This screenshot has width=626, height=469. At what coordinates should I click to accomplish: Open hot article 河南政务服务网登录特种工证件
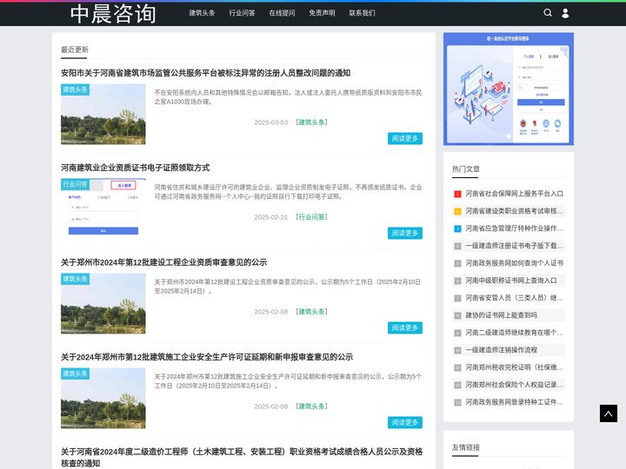point(514,402)
